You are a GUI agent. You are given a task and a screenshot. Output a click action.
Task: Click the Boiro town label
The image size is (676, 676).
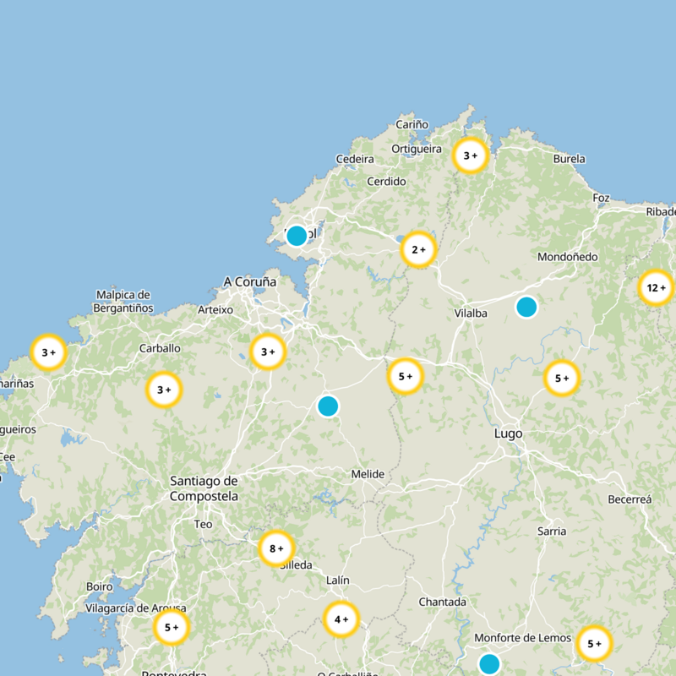point(99,586)
